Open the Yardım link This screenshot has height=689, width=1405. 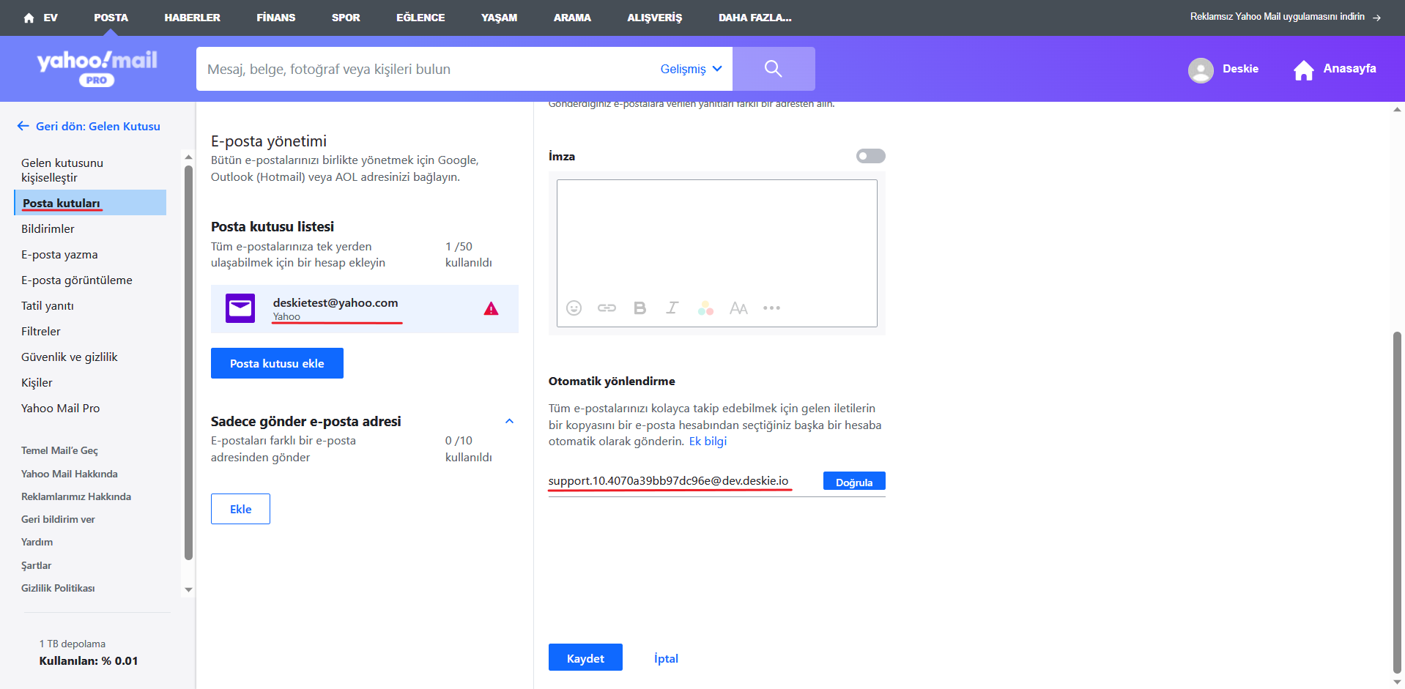pos(37,542)
